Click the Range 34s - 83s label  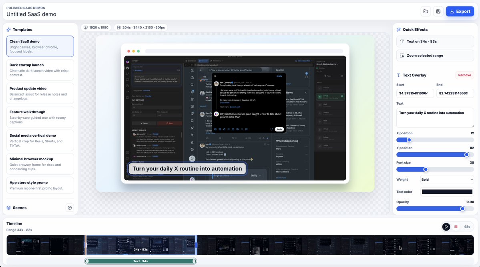[x=19, y=230]
